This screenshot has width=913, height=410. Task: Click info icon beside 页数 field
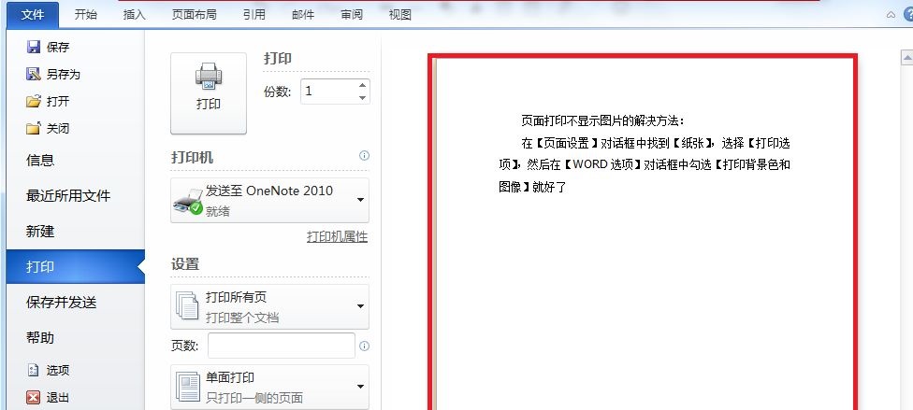coord(364,346)
